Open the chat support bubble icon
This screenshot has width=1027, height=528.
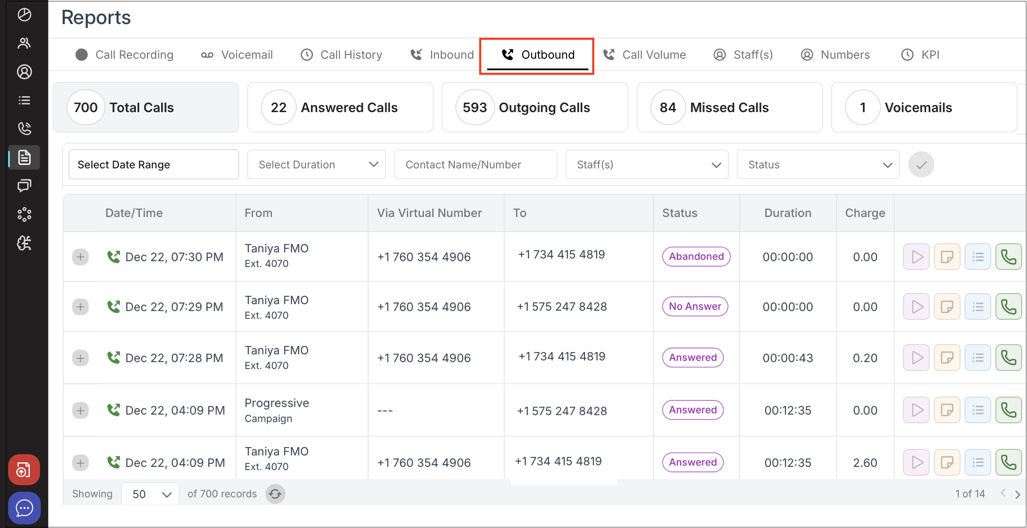point(24,508)
